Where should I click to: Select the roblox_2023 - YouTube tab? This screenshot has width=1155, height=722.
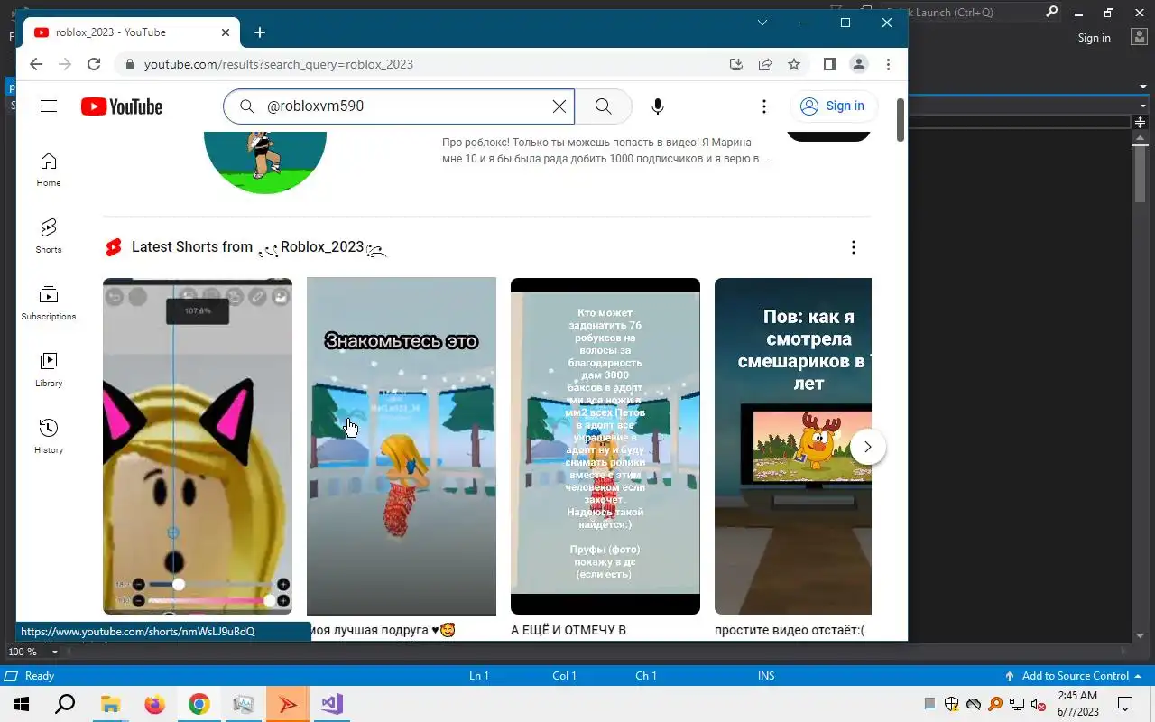[131, 32]
